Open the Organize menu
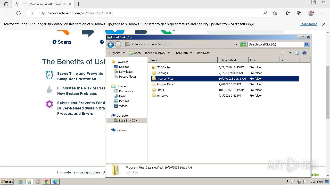 point(117,53)
